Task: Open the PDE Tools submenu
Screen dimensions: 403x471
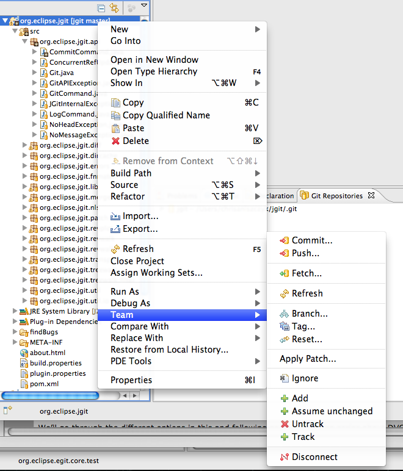Action: tap(182, 361)
